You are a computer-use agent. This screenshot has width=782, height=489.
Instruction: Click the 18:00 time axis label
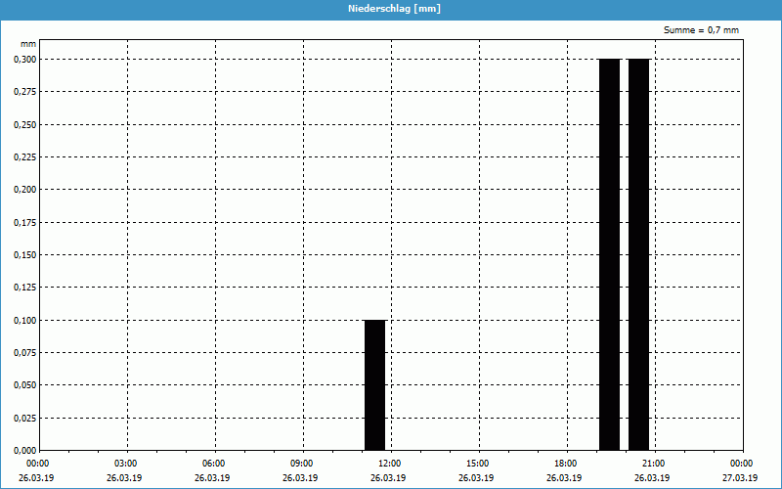565,463
